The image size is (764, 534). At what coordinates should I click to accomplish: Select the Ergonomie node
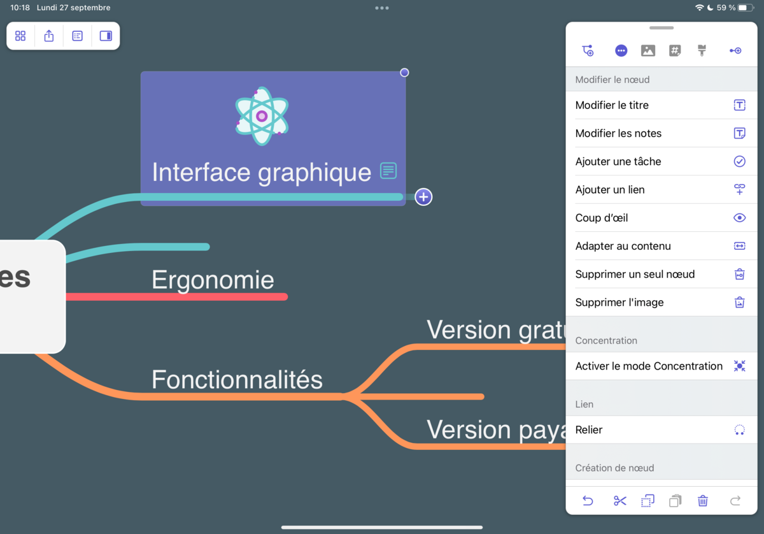[213, 280]
